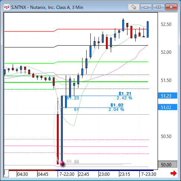
Task: Click the chart title S.NTNX Nutanix text
Action: 47,7
